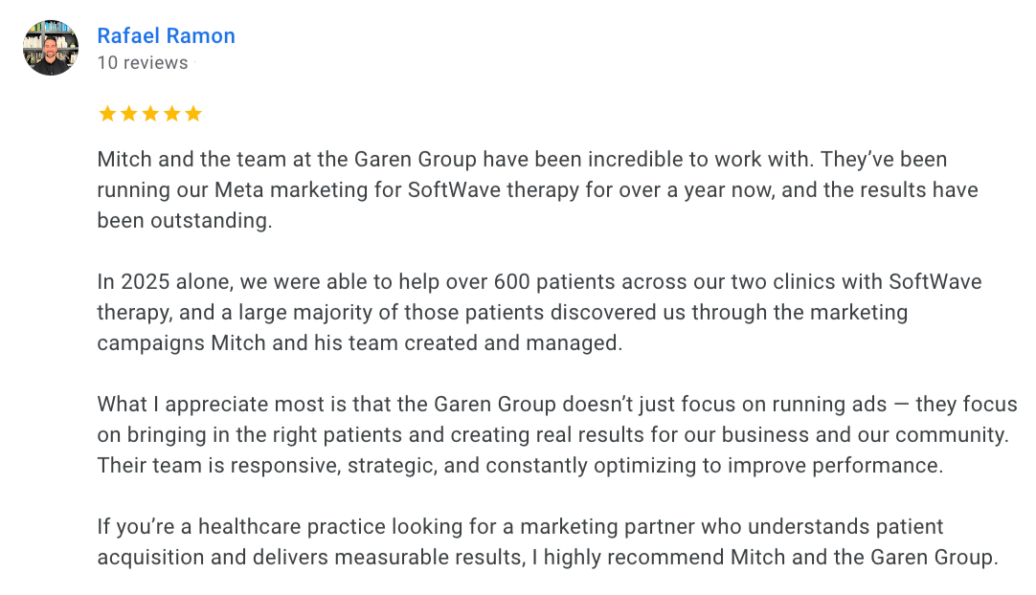Click "been outstanding." ending the first paragraph
The height and width of the screenshot is (595, 1036).
click(x=185, y=220)
